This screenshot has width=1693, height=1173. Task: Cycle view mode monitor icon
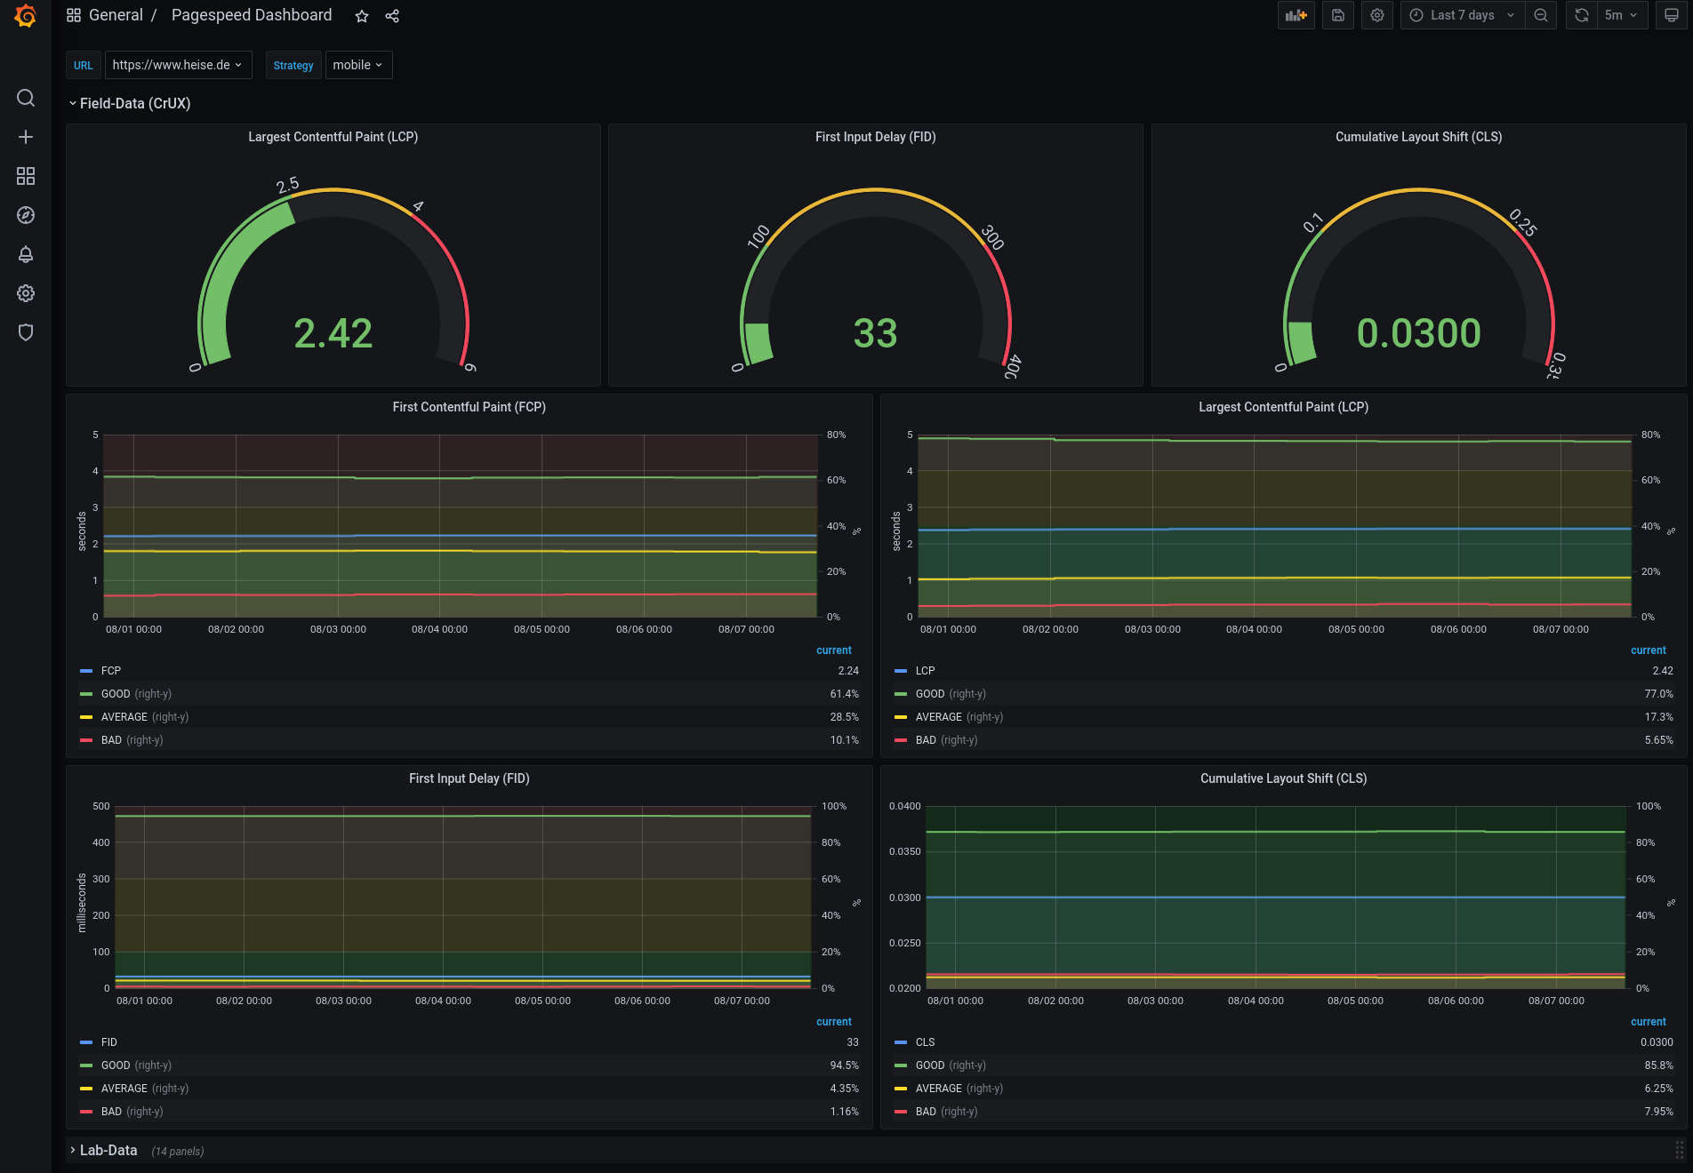[x=1672, y=15]
